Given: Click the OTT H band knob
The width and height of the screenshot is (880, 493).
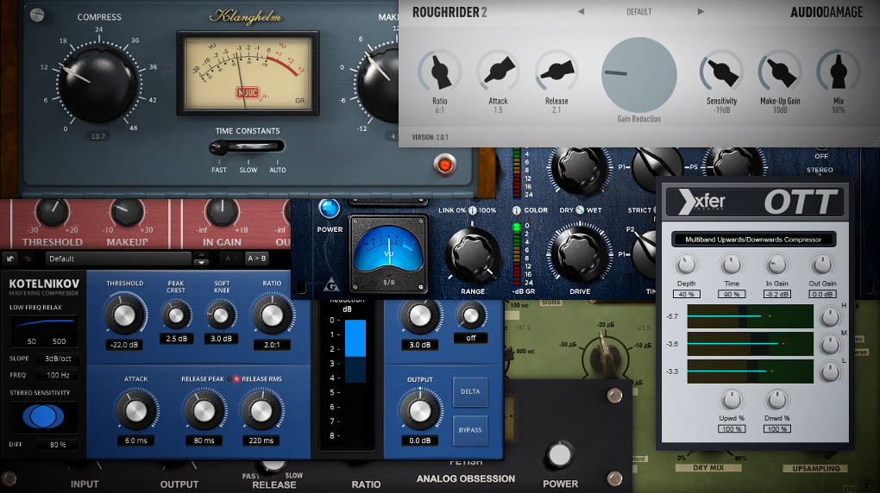Looking at the screenshot, I should click(829, 317).
